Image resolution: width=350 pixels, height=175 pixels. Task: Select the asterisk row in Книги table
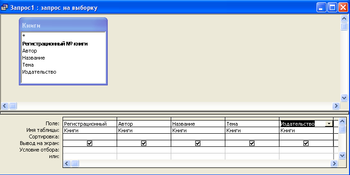[63, 36]
